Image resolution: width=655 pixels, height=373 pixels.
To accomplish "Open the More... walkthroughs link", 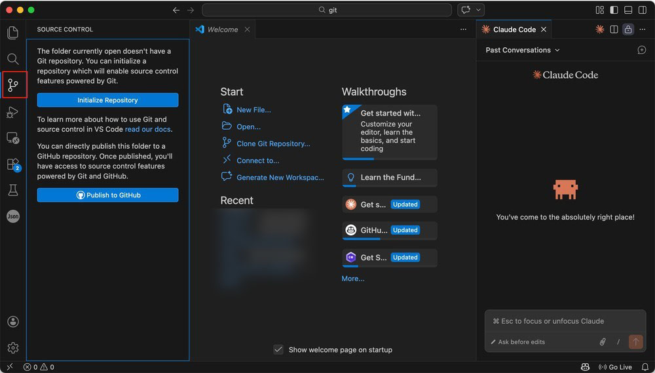I will point(353,279).
